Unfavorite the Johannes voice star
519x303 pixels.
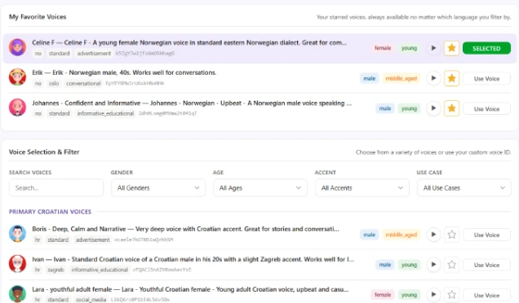click(451, 108)
